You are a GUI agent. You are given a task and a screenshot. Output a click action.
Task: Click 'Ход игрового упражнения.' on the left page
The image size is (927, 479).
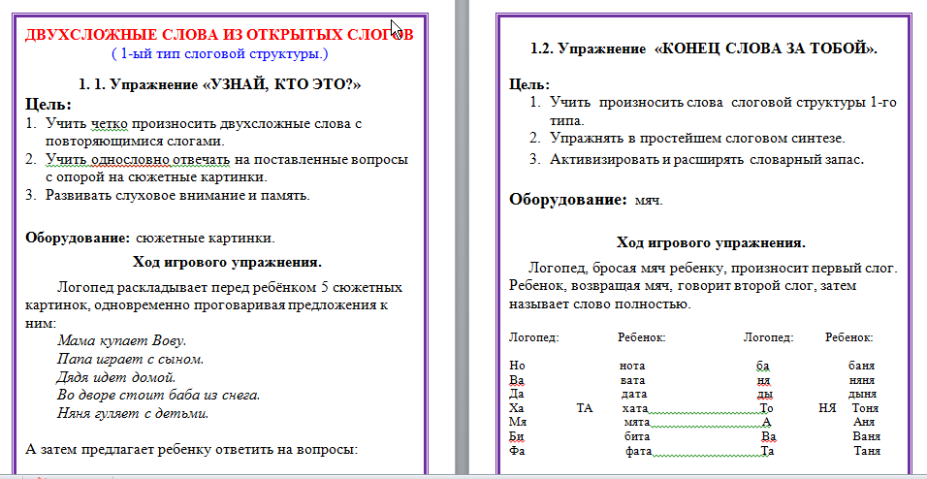[227, 262]
